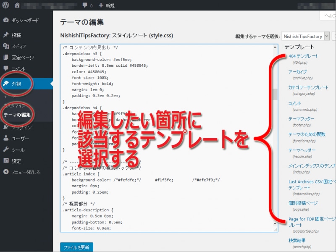Select テーマの編集 submenu item

17,115
